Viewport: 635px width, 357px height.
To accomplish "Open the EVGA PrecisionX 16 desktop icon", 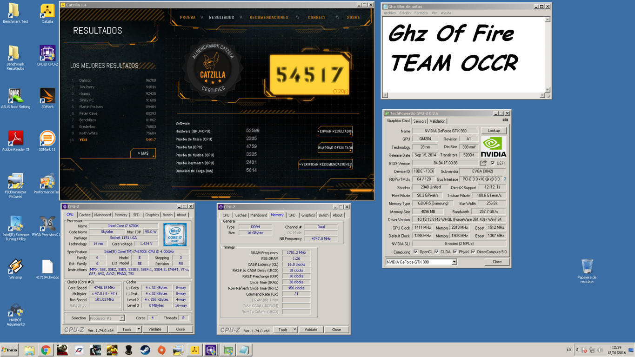I will point(47,226).
